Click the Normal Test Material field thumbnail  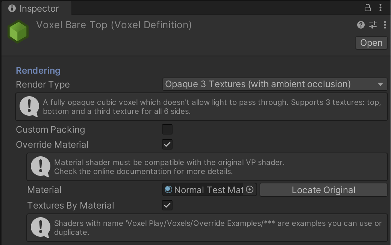point(169,189)
